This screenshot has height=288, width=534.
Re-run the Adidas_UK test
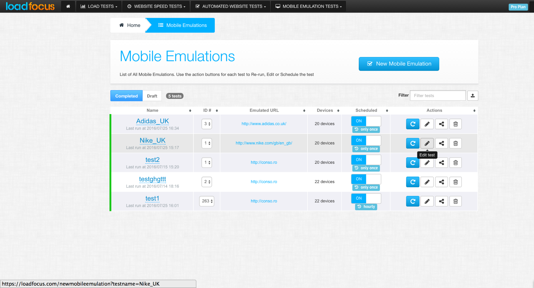[x=412, y=124]
